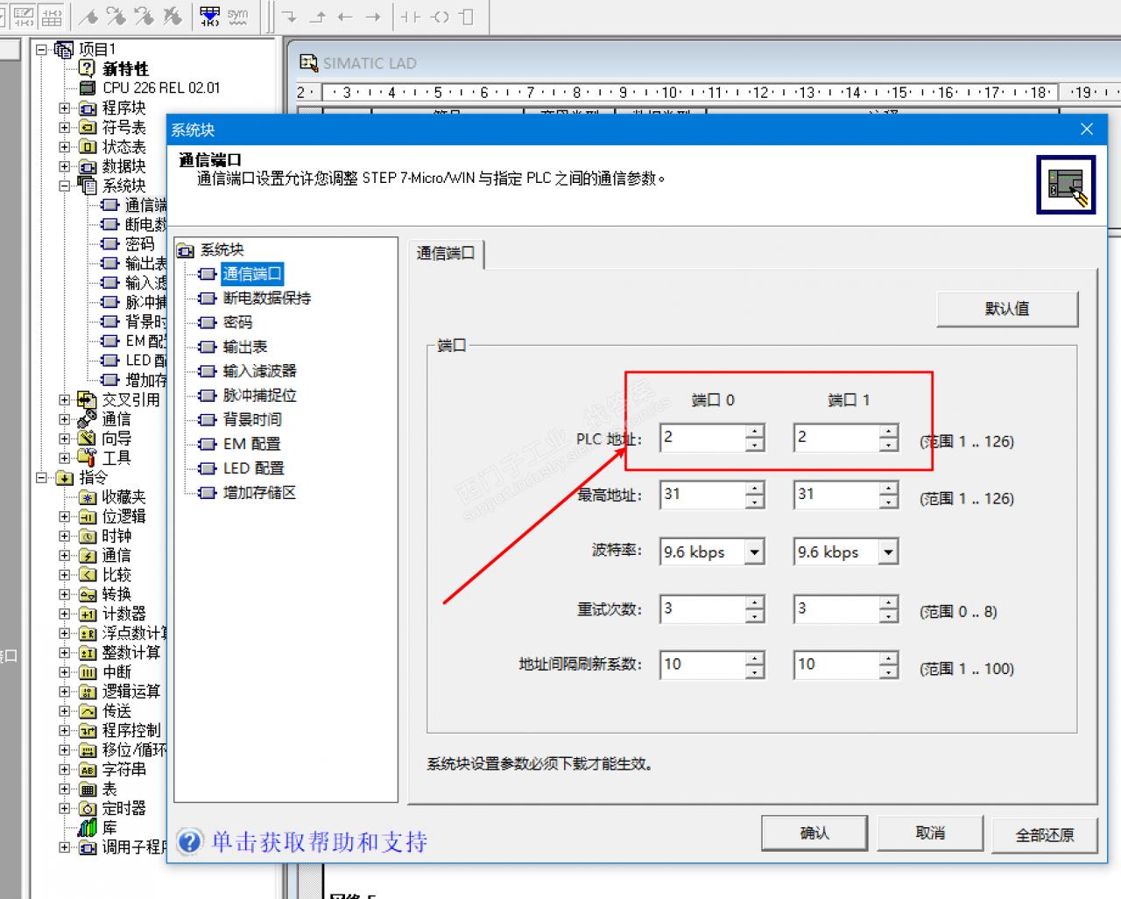Select 密码 in the dialog tree
1121x899 pixels.
click(237, 323)
